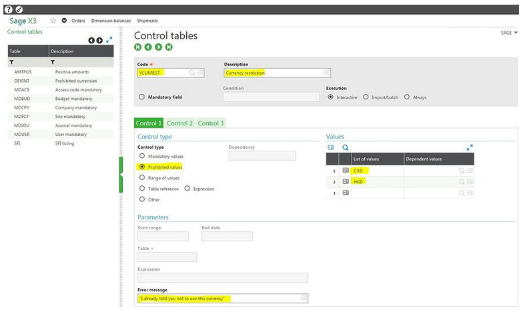Go to the first record

(138, 47)
